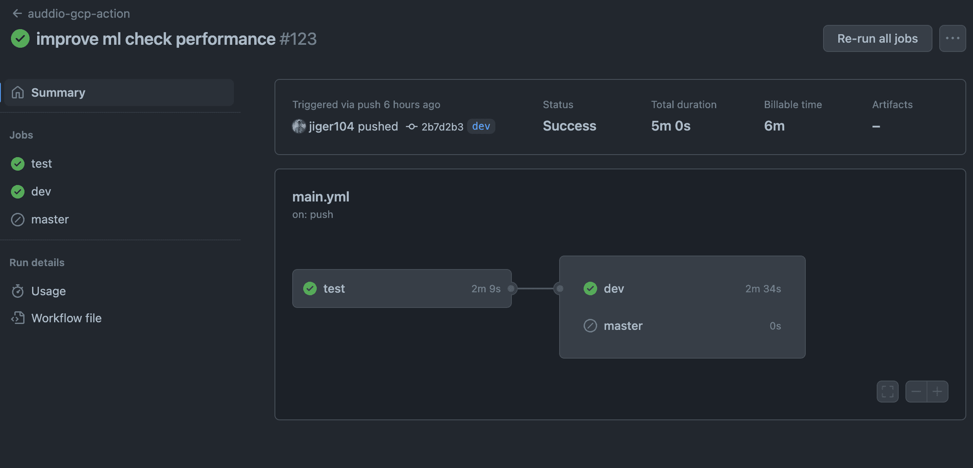
Task: Select the Summary tab in sidebar
Action: [119, 92]
